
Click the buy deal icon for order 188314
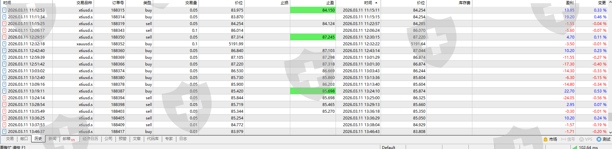5,17
